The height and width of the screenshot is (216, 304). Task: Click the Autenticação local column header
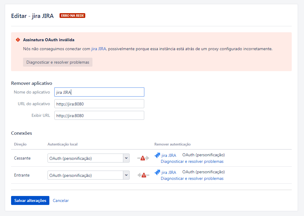click(x=63, y=144)
